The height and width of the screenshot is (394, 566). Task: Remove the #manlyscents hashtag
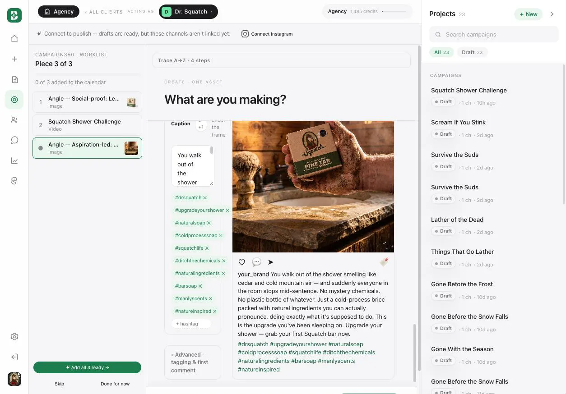[x=210, y=298]
